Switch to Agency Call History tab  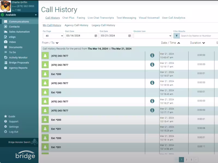(x=76, y=25)
